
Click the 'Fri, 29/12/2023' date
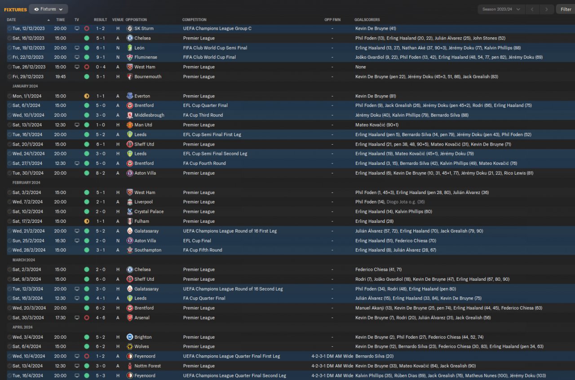(x=28, y=77)
